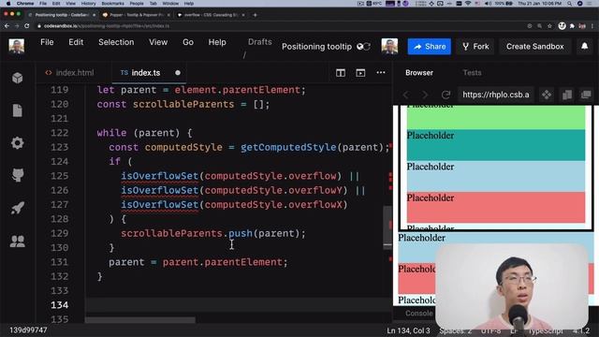
Task: Fork this sandbox
Action: (x=475, y=47)
